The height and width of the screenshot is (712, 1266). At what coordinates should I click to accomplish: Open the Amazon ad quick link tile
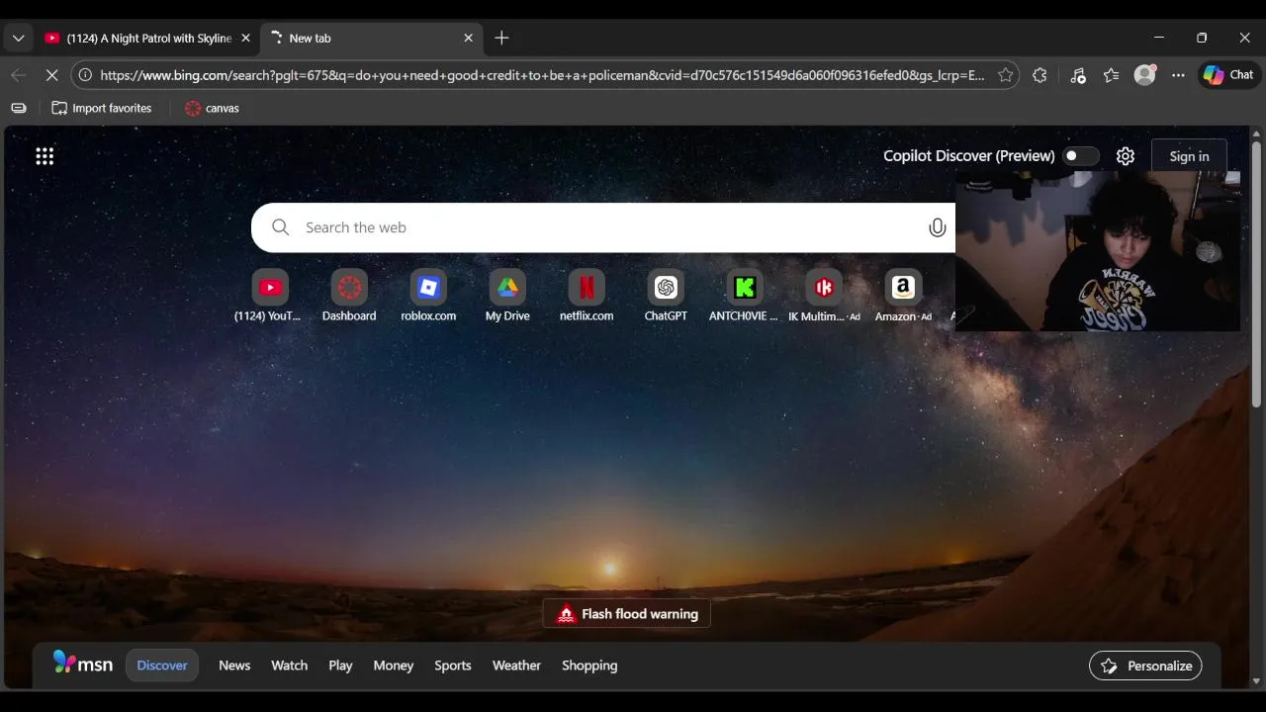click(x=903, y=296)
